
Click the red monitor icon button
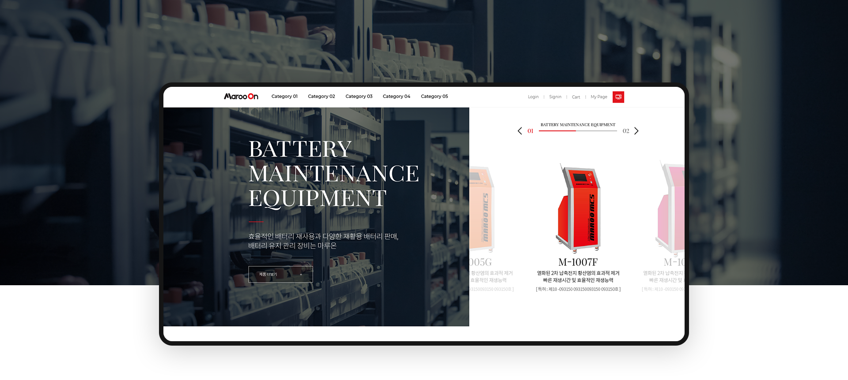click(618, 97)
